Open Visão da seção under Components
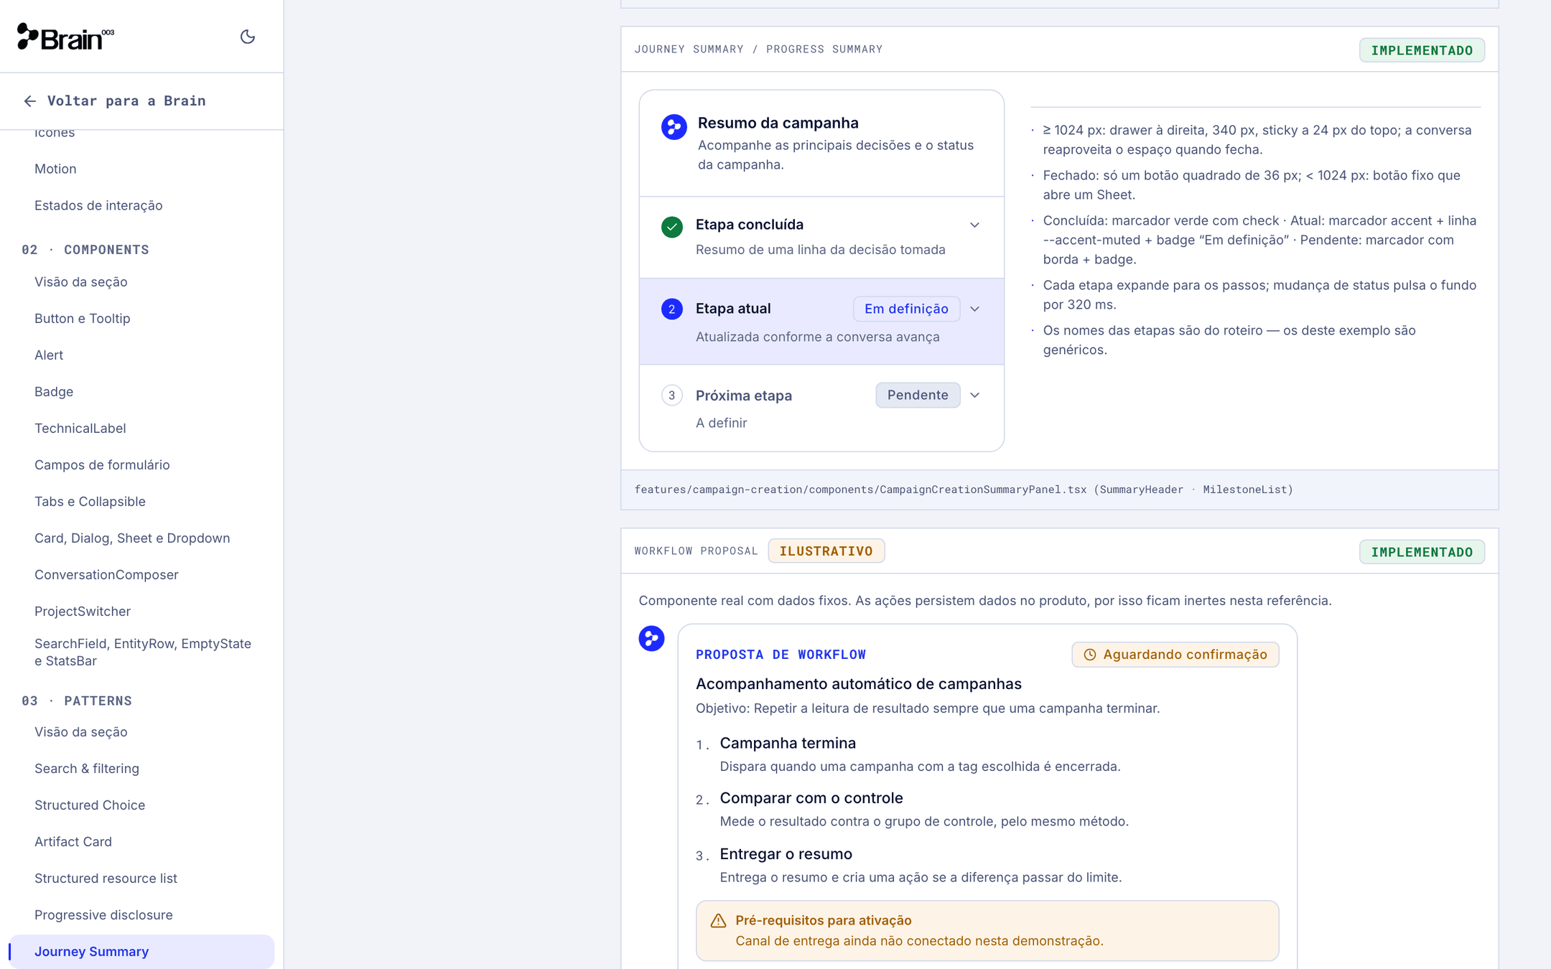The height and width of the screenshot is (969, 1551). pyautogui.click(x=81, y=281)
